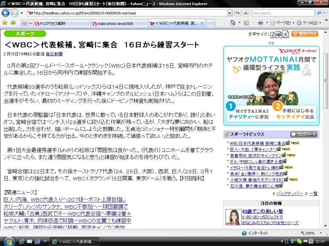The image size is (329, 246).
Task: Open 松坂大輔:「古巣」西武で汗 related link
Action: tap(67, 214)
